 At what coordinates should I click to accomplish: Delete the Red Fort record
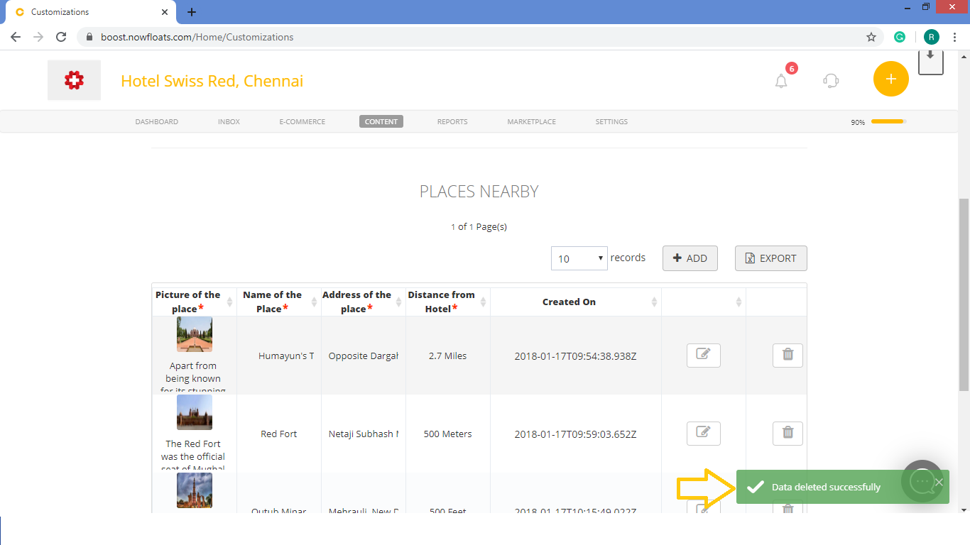(788, 433)
